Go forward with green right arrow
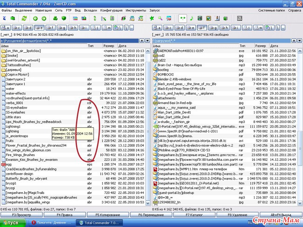This screenshot has height=227, width=303. point(44,18)
